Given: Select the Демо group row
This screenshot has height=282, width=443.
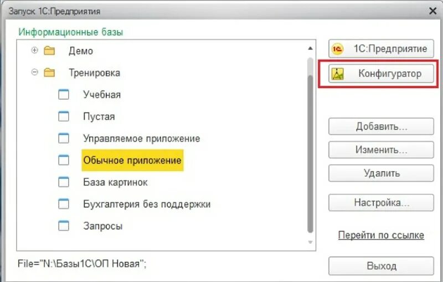Looking at the screenshot, I should 81,51.
